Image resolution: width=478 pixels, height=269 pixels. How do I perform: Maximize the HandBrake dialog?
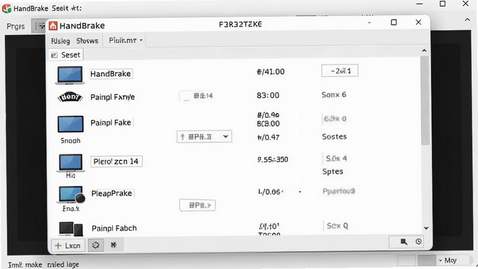click(394, 22)
